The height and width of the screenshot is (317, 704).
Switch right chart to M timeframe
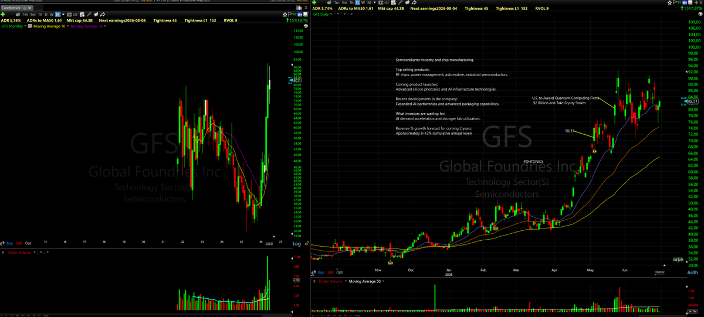coord(369,2)
